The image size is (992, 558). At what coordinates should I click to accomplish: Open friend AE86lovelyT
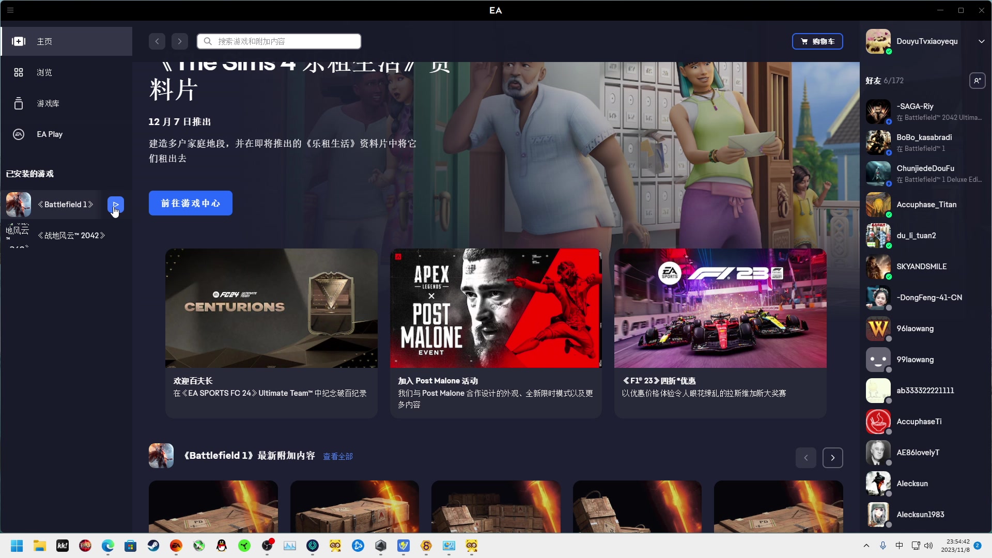point(925,453)
